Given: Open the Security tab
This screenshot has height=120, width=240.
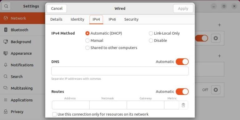Looking at the screenshot, I should pos(131,19).
